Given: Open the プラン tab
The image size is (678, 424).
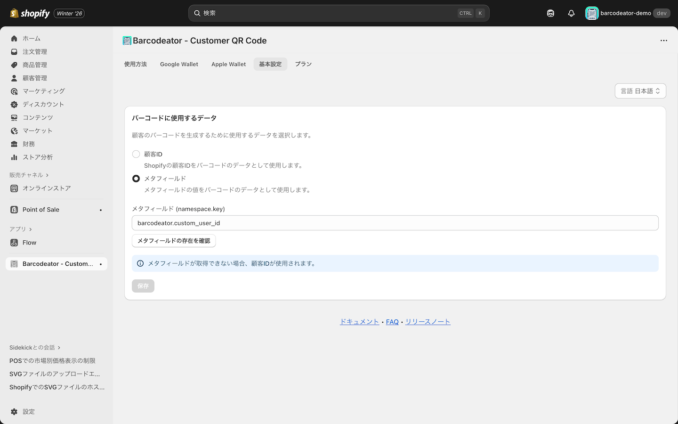Looking at the screenshot, I should (x=303, y=64).
